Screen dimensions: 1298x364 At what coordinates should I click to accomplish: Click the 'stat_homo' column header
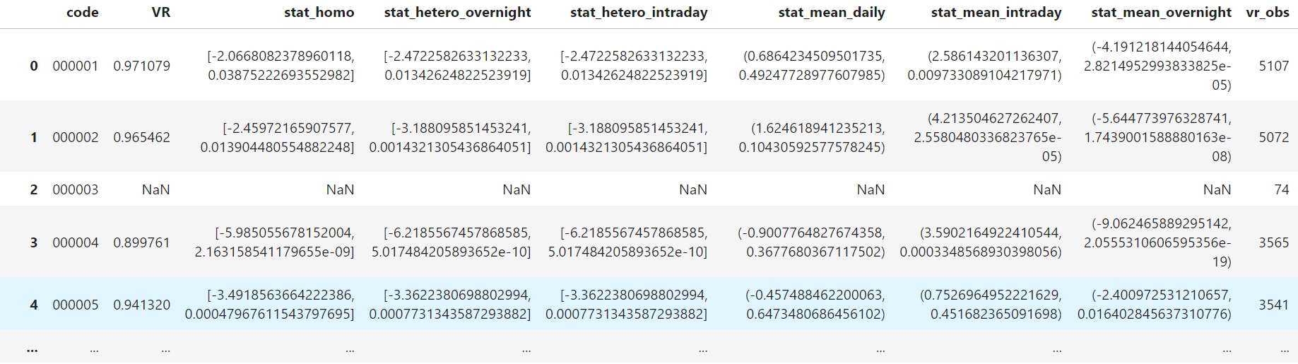[319, 13]
